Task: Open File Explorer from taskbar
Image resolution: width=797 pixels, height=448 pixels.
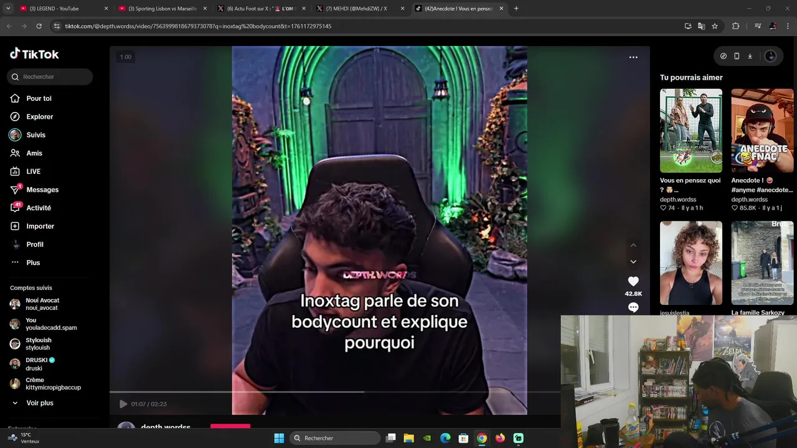Action: (409, 438)
